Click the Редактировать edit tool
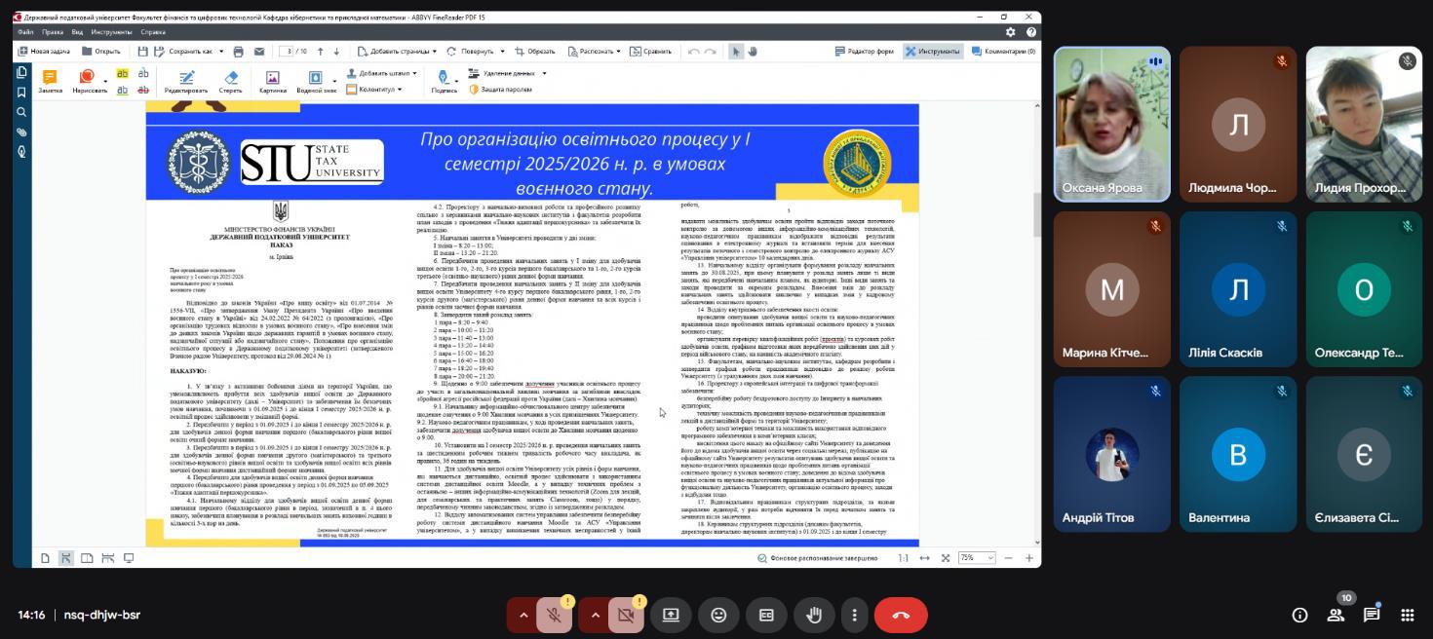1433x639 pixels. 185,81
